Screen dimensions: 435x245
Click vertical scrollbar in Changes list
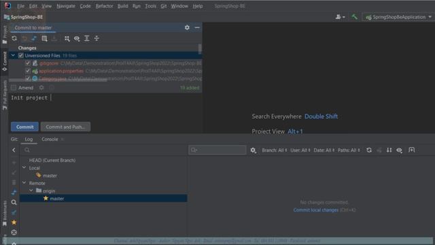point(200,49)
